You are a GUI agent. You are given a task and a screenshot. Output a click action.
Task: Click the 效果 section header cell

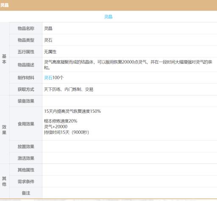4,130
